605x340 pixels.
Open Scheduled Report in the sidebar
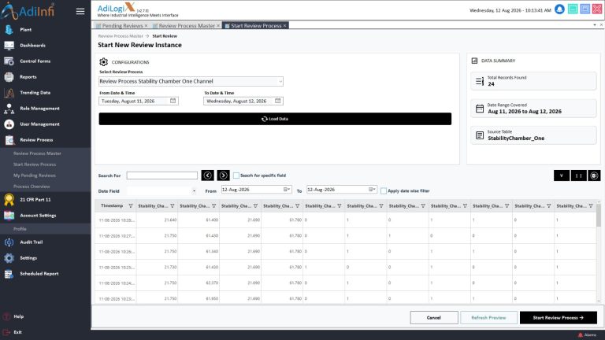(x=39, y=274)
